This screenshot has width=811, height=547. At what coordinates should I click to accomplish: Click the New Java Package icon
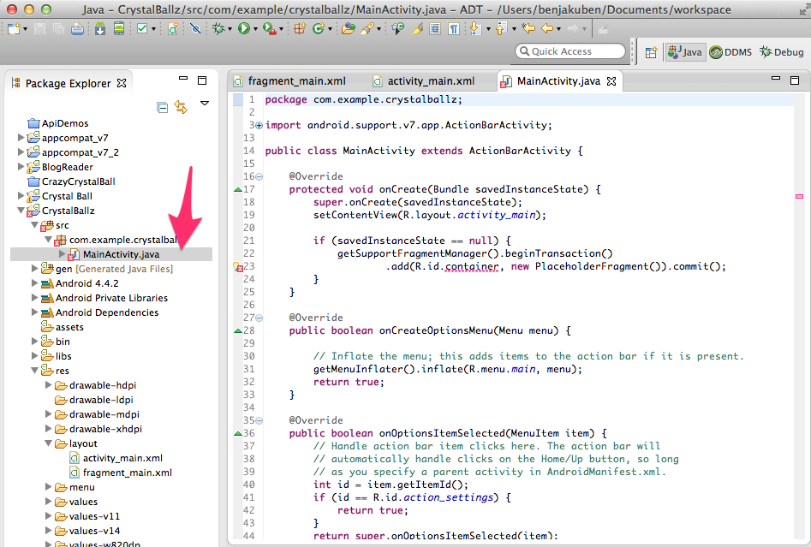click(300, 29)
